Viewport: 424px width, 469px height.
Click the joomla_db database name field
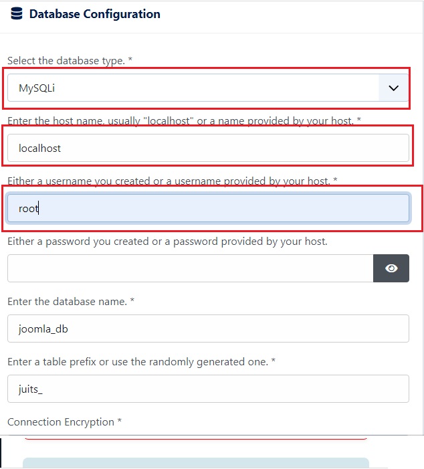(208, 329)
